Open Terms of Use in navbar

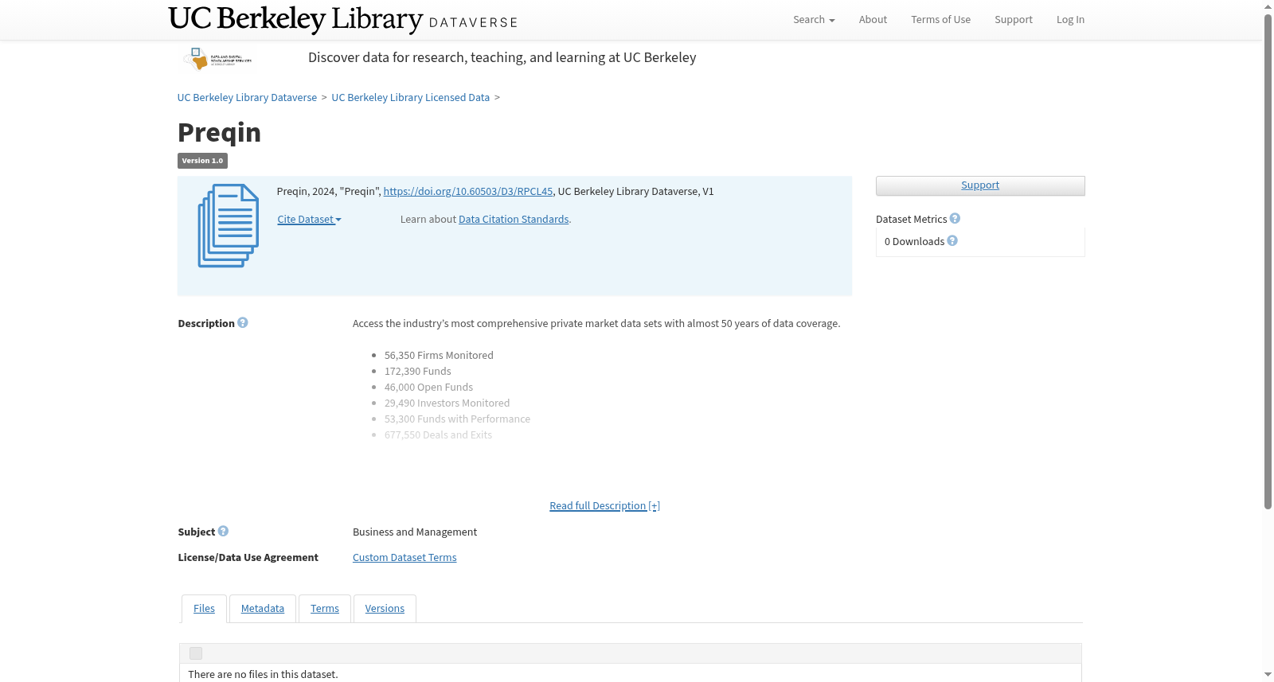click(940, 19)
